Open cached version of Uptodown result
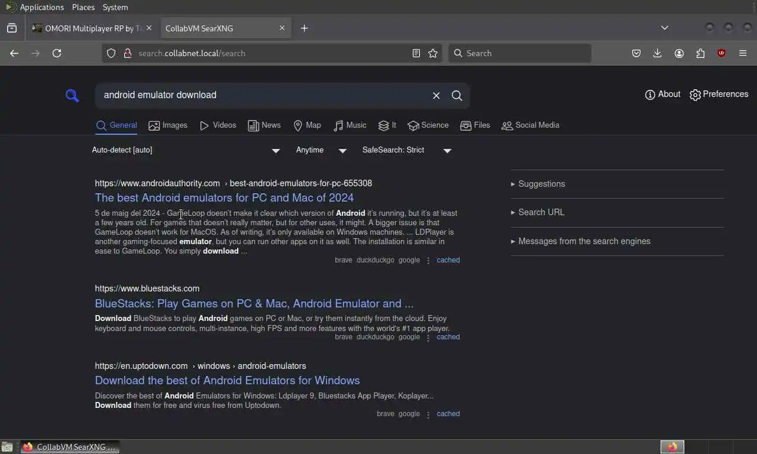The height and width of the screenshot is (454, 757). pos(448,414)
